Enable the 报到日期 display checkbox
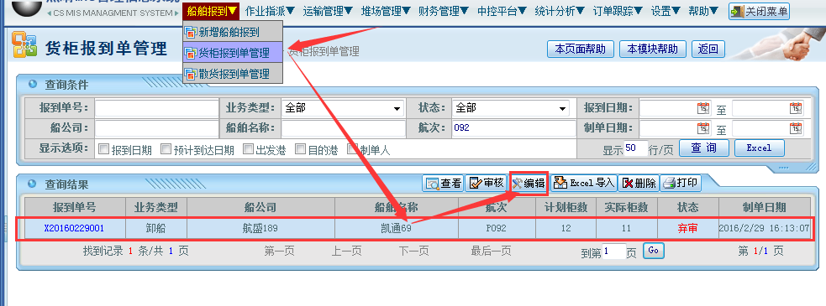 104,148
